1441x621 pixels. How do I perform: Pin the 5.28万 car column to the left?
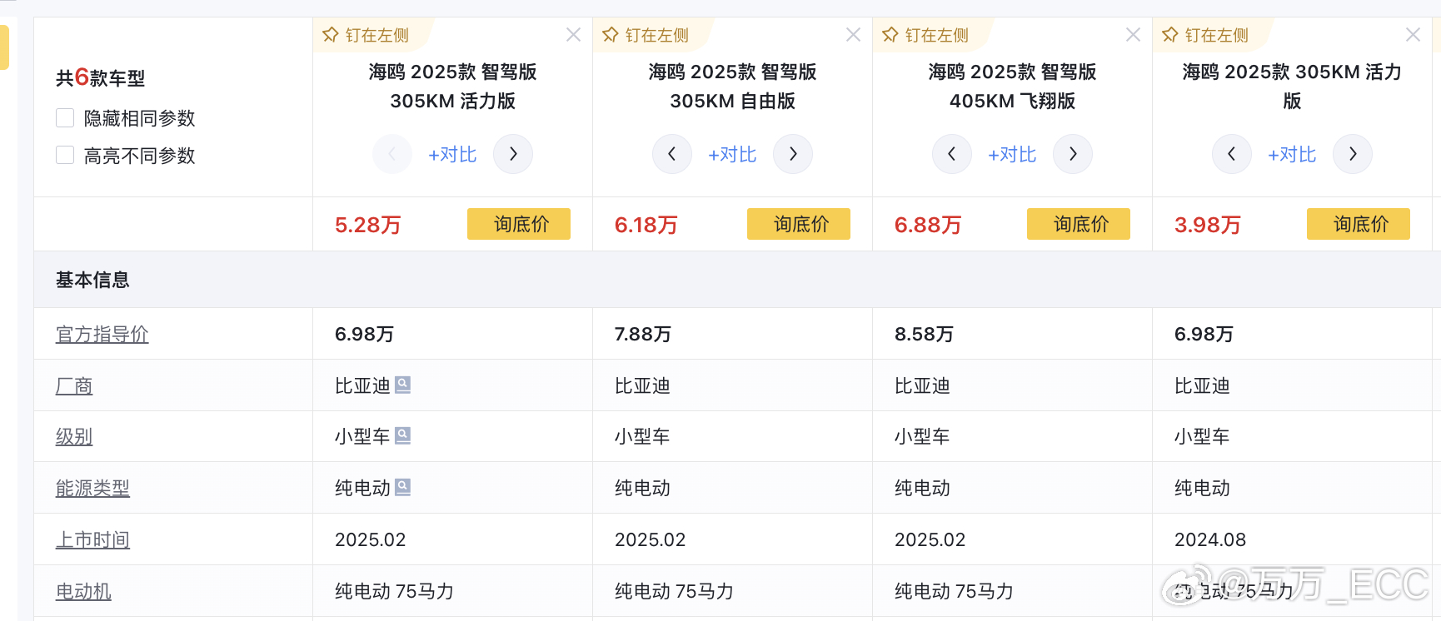366,35
